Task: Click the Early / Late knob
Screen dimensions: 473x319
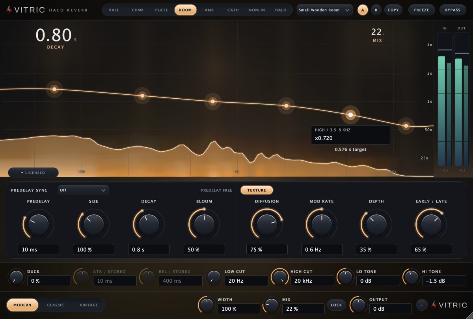Action: 431,224
